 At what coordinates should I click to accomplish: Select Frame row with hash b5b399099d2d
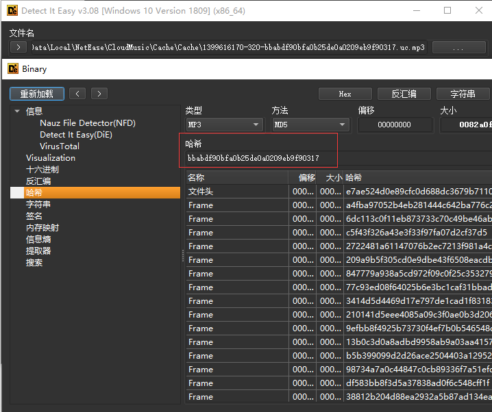[339, 356]
